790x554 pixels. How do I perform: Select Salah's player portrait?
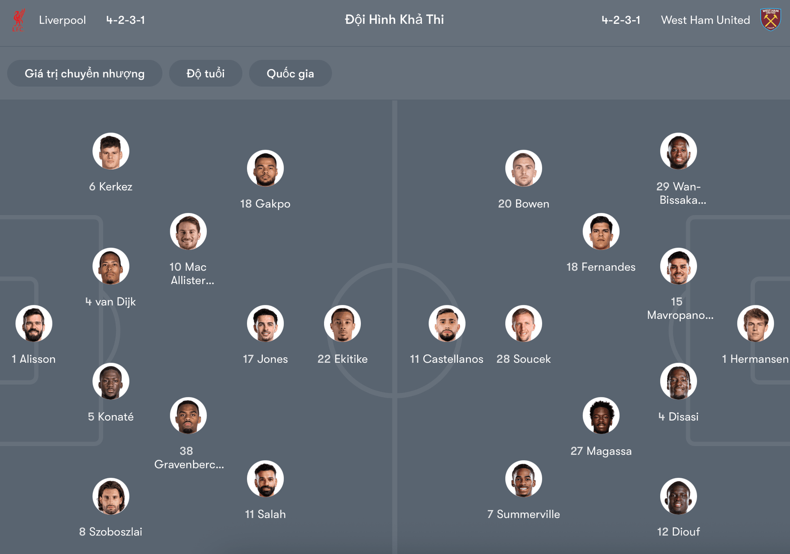[265, 479]
